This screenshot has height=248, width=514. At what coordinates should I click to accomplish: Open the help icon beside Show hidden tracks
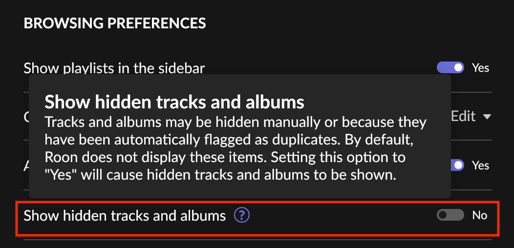coord(242,215)
